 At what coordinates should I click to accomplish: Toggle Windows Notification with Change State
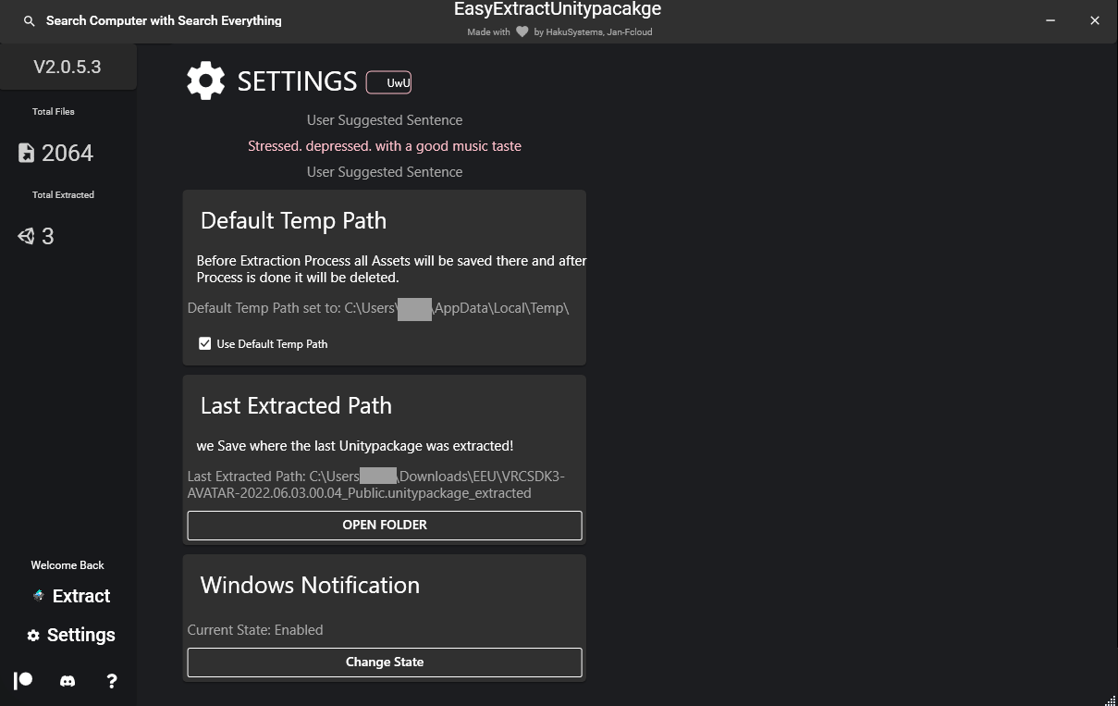(385, 662)
